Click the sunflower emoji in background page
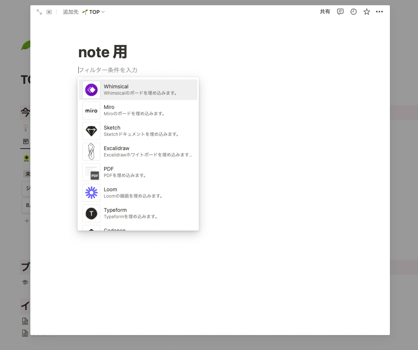418x350 pixels. 26,158
